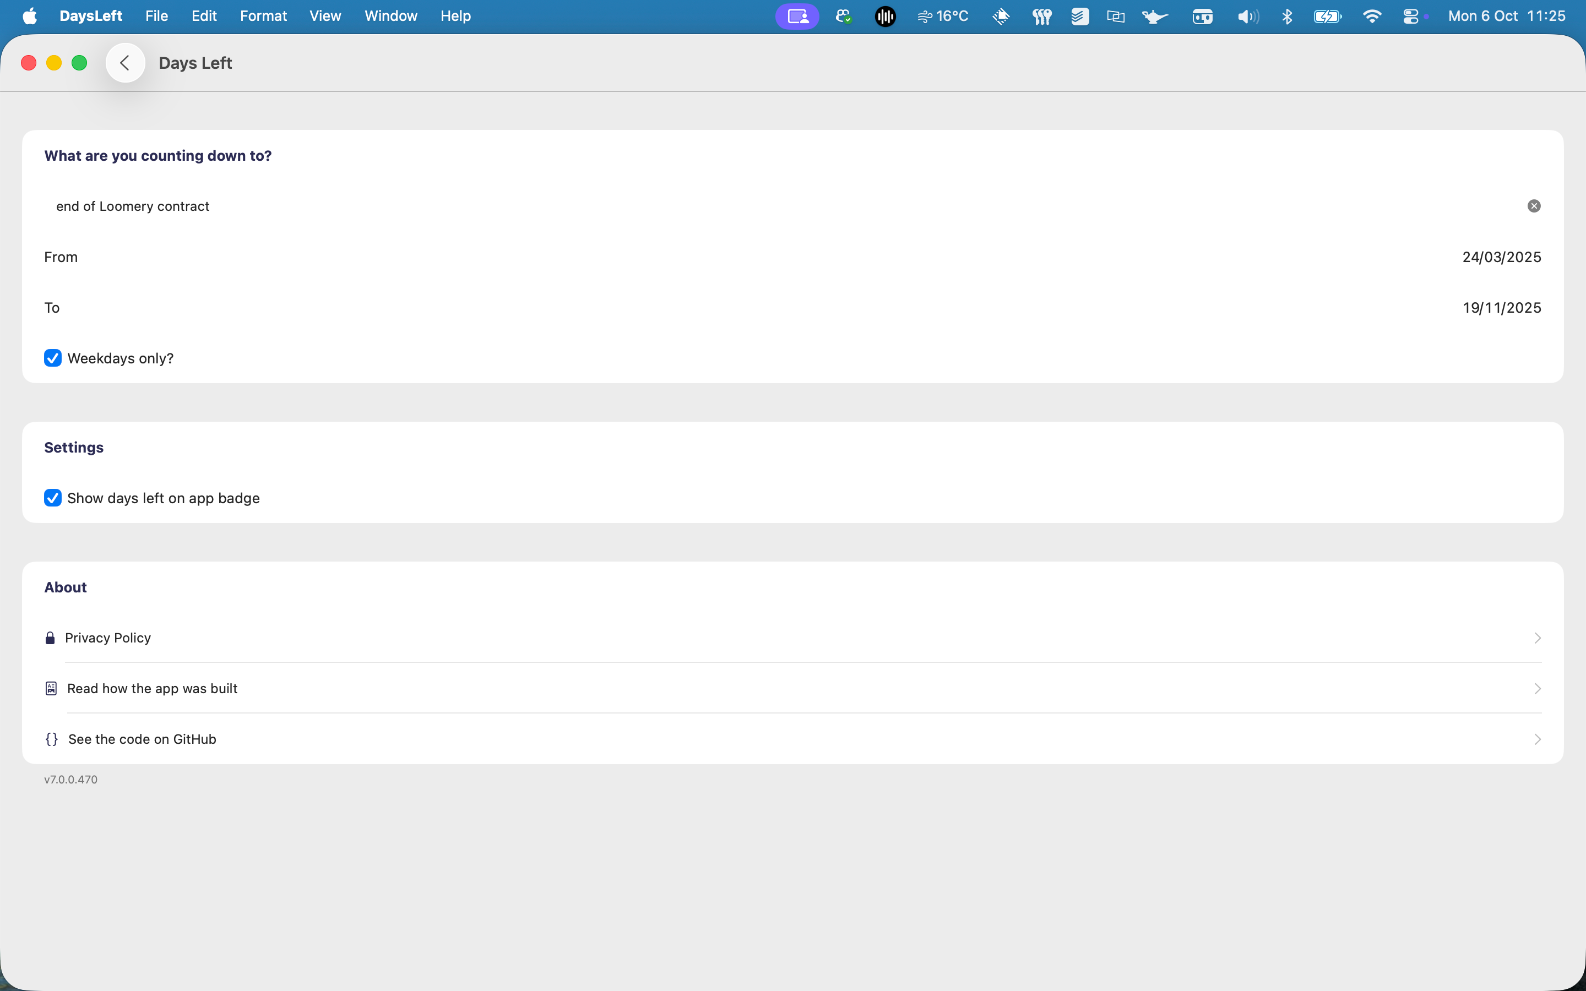Disable Show days left on app badge
The height and width of the screenshot is (991, 1586).
53,498
